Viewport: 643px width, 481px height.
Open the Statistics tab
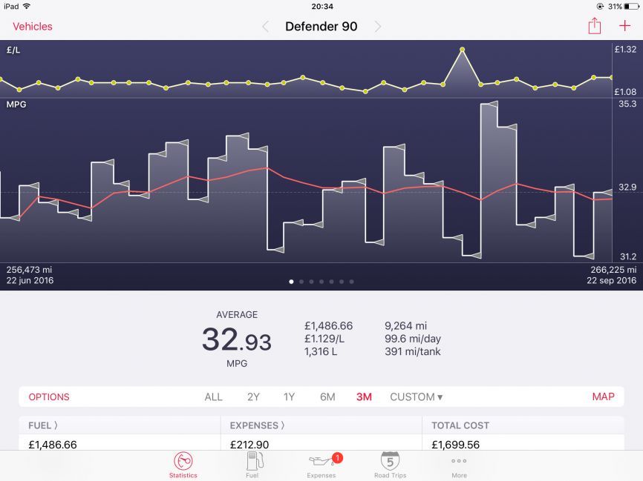point(183,465)
